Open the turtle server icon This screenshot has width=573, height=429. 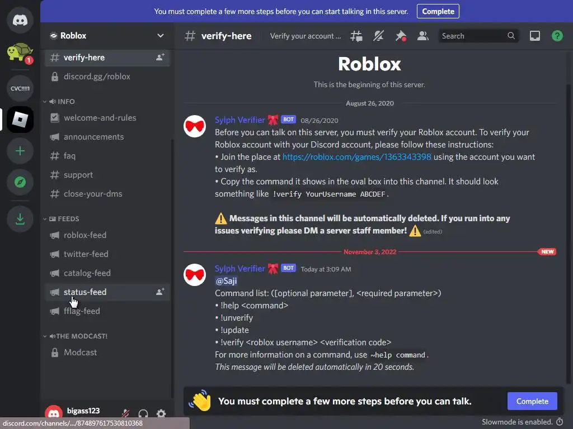(20, 53)
